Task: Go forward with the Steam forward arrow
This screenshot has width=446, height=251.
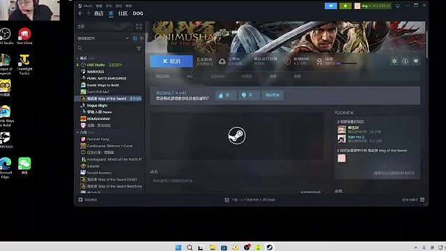Action: point(89,13)
